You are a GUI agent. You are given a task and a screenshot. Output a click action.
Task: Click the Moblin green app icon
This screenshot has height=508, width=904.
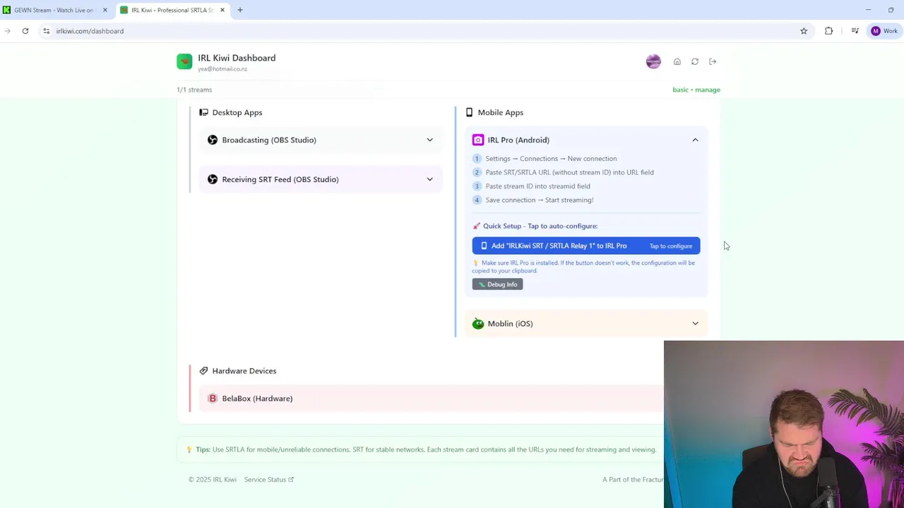[x=478, y=323]
